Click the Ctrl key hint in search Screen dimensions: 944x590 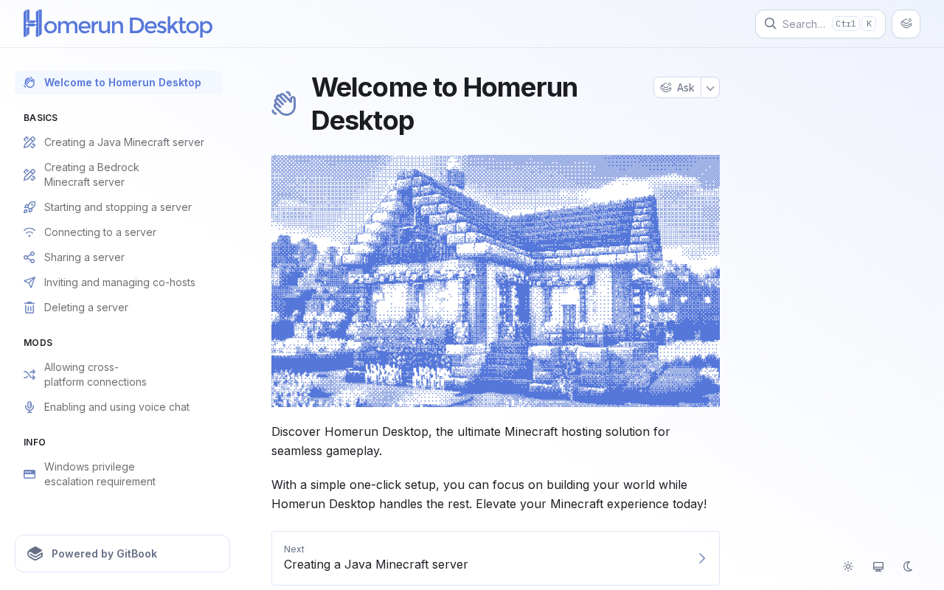[846, 24]
